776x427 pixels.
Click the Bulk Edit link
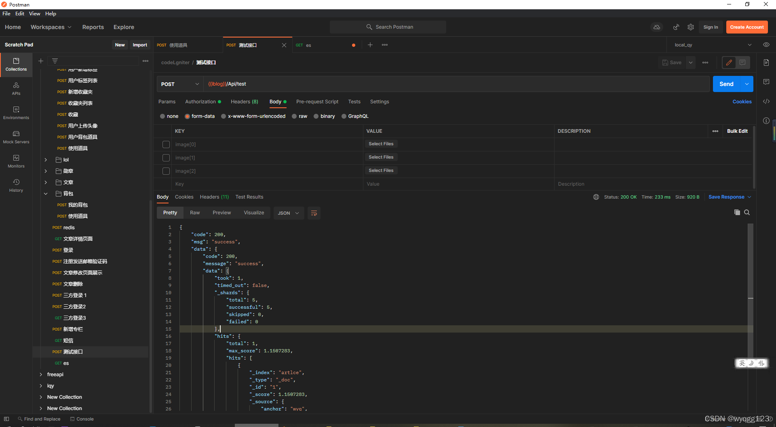(737, 131)
